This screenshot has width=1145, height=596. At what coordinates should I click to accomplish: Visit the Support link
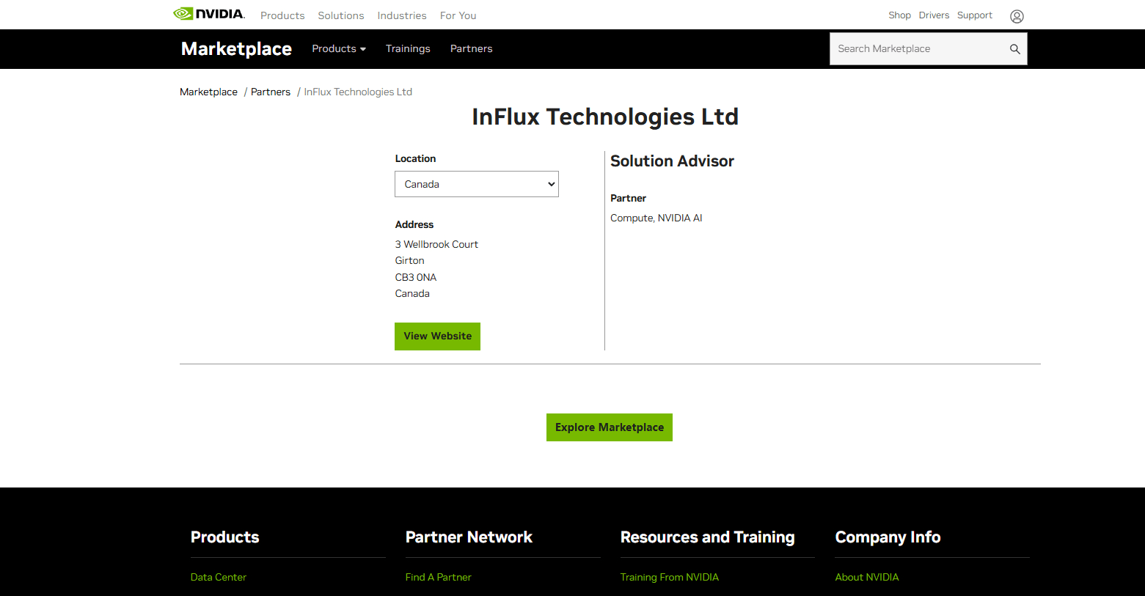click(974, 15)
